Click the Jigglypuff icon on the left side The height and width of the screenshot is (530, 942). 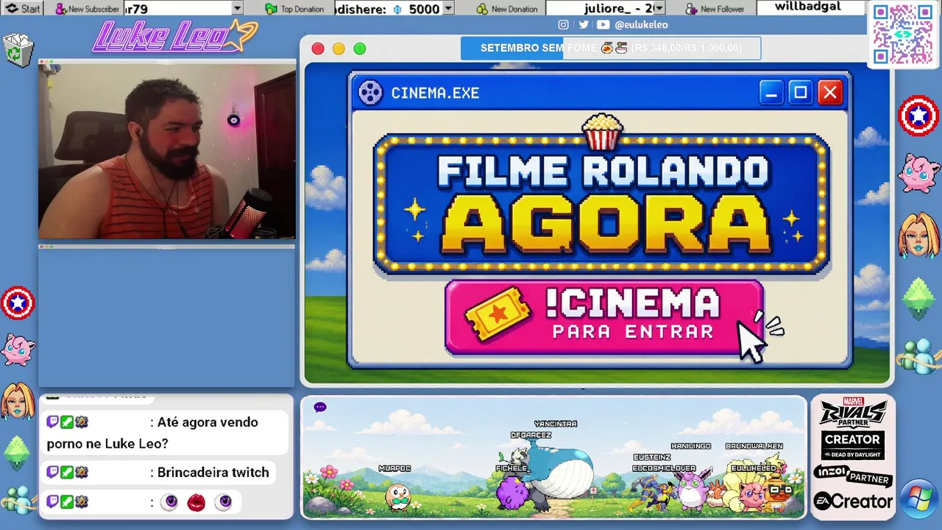tap(18, 350)
